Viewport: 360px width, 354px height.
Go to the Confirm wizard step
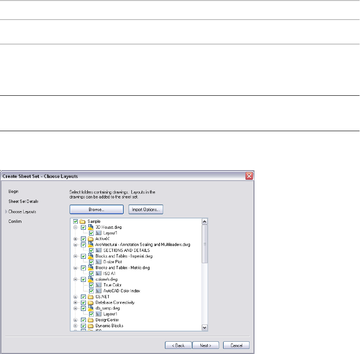pos(15,221)
